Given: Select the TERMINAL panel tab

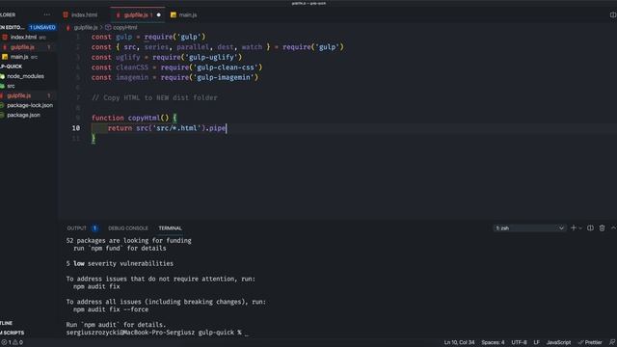Looking at the screenshot, I should (170, 228).
